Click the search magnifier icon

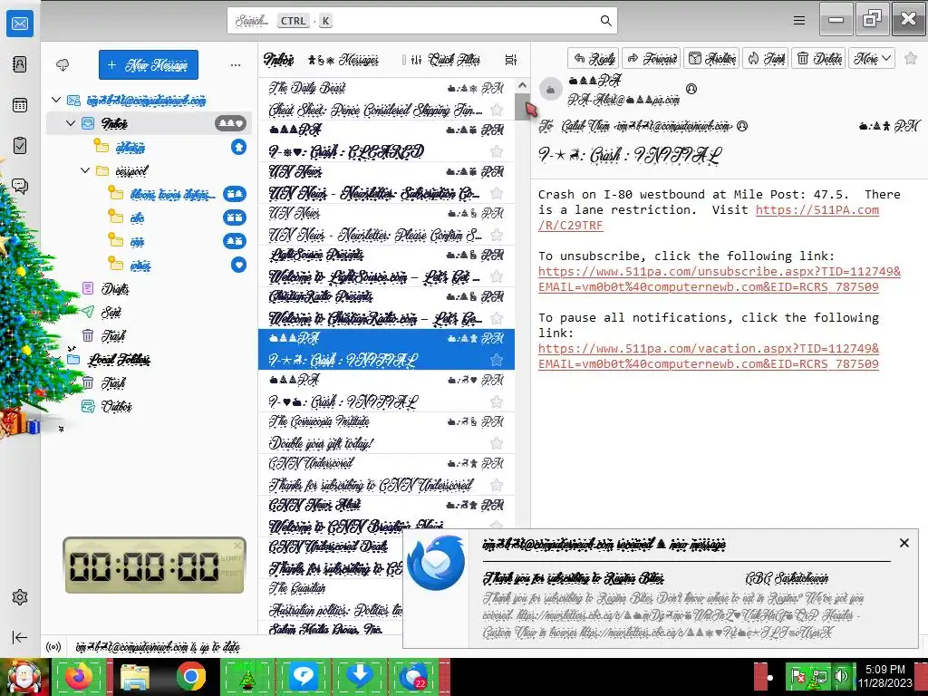point(605,21)
